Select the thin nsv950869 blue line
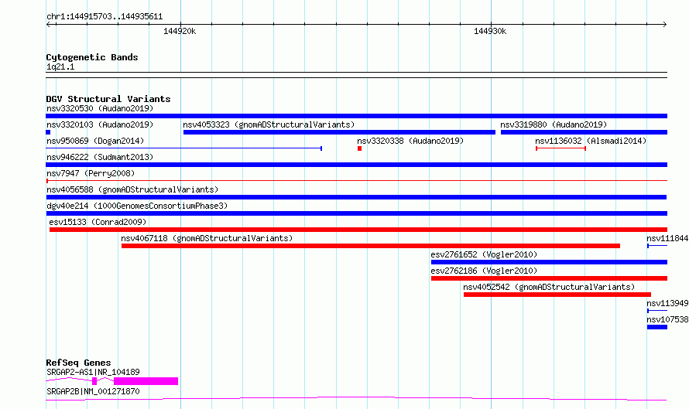The width and height of the screenshot is (689, 409). [x=184, y=148]
